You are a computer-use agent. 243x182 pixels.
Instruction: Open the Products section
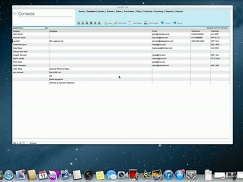[148, 12]
